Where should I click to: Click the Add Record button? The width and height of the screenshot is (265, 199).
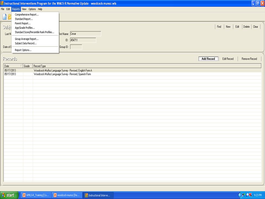click(208, 59)
